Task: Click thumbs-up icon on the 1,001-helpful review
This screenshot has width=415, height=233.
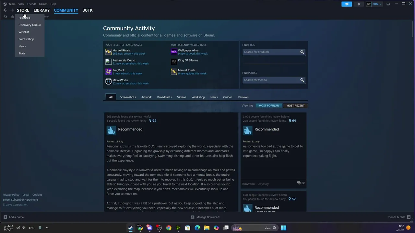Action: 247,130
